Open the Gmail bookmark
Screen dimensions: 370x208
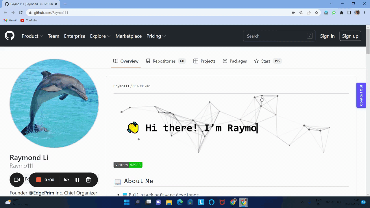(10, 21)
